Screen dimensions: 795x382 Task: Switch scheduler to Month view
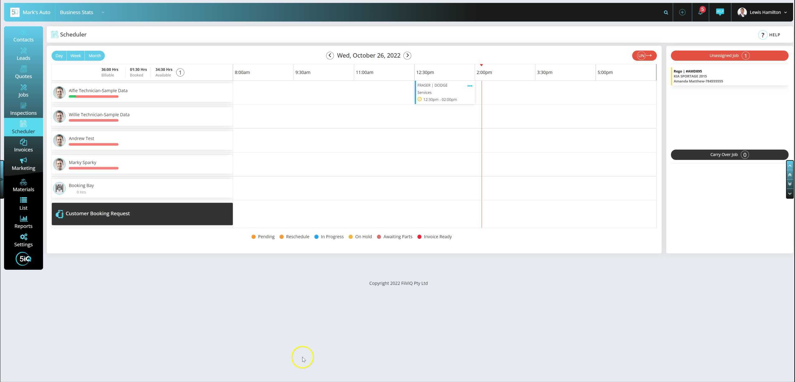point(94,55)
